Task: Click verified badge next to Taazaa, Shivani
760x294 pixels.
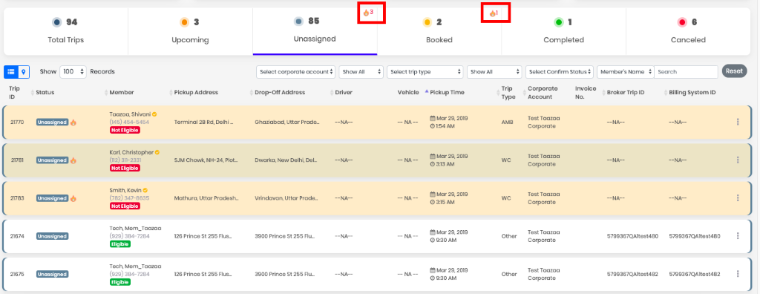Action: click(x=154, y=114)
